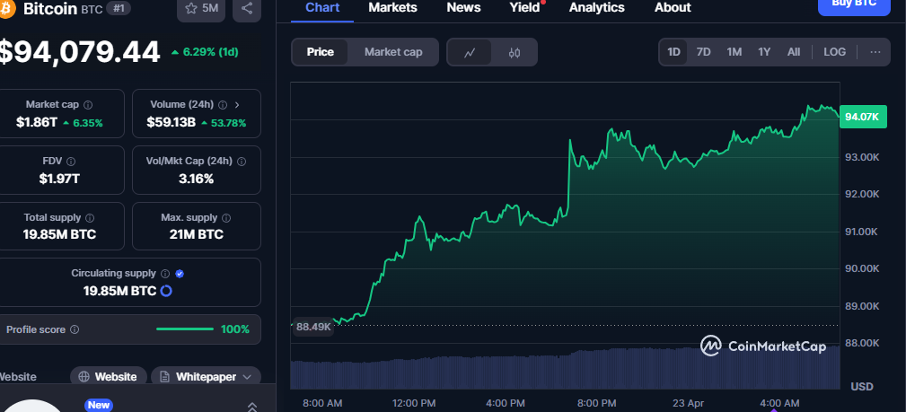Open the Analytics tab

click(x=597, y=7)
